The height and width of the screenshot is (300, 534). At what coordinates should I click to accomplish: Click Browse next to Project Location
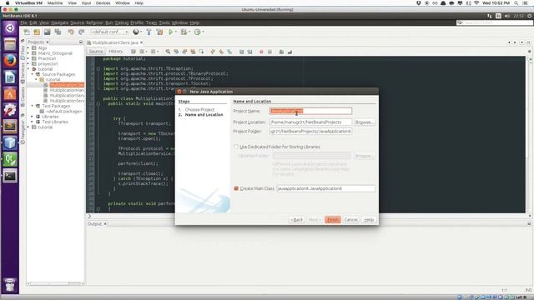(x=364, y=122)
